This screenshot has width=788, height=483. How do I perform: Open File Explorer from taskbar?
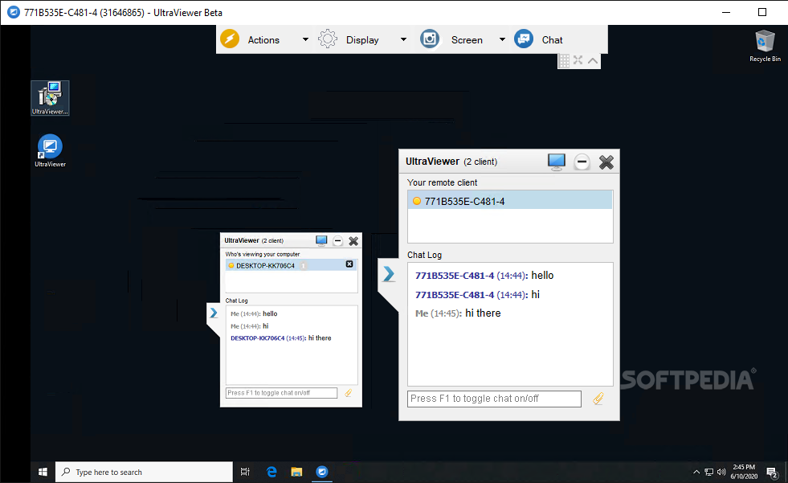coord(296,472)
